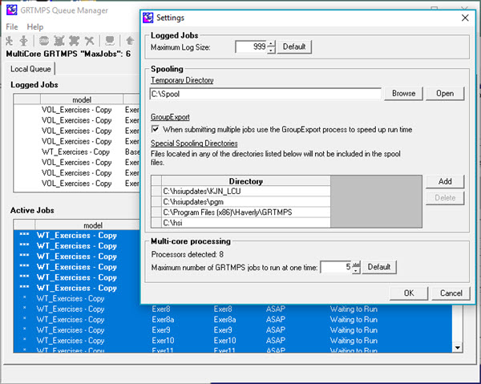Click Add to add spooling directory
This screenshot has height=384, width=481.
tap(444, 182)
